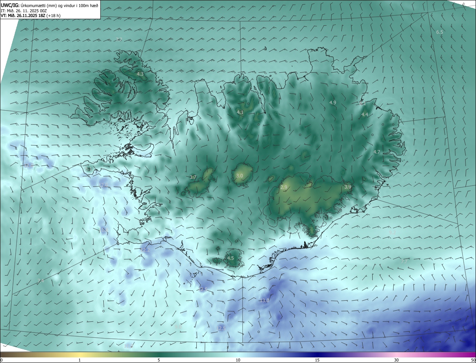This screenshot has width=476, height=363.
Task: Click the 50 label on the color scale
Action: [x=473, y=360]
